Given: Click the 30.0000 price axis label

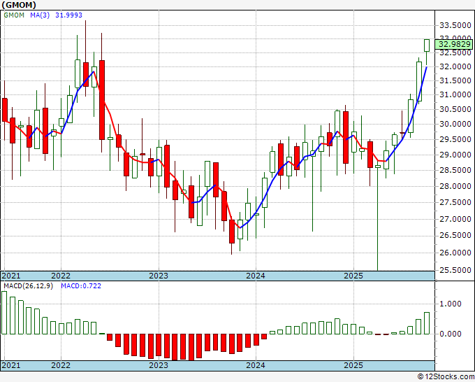Looking at the screenshot, I should coord(455,124).
